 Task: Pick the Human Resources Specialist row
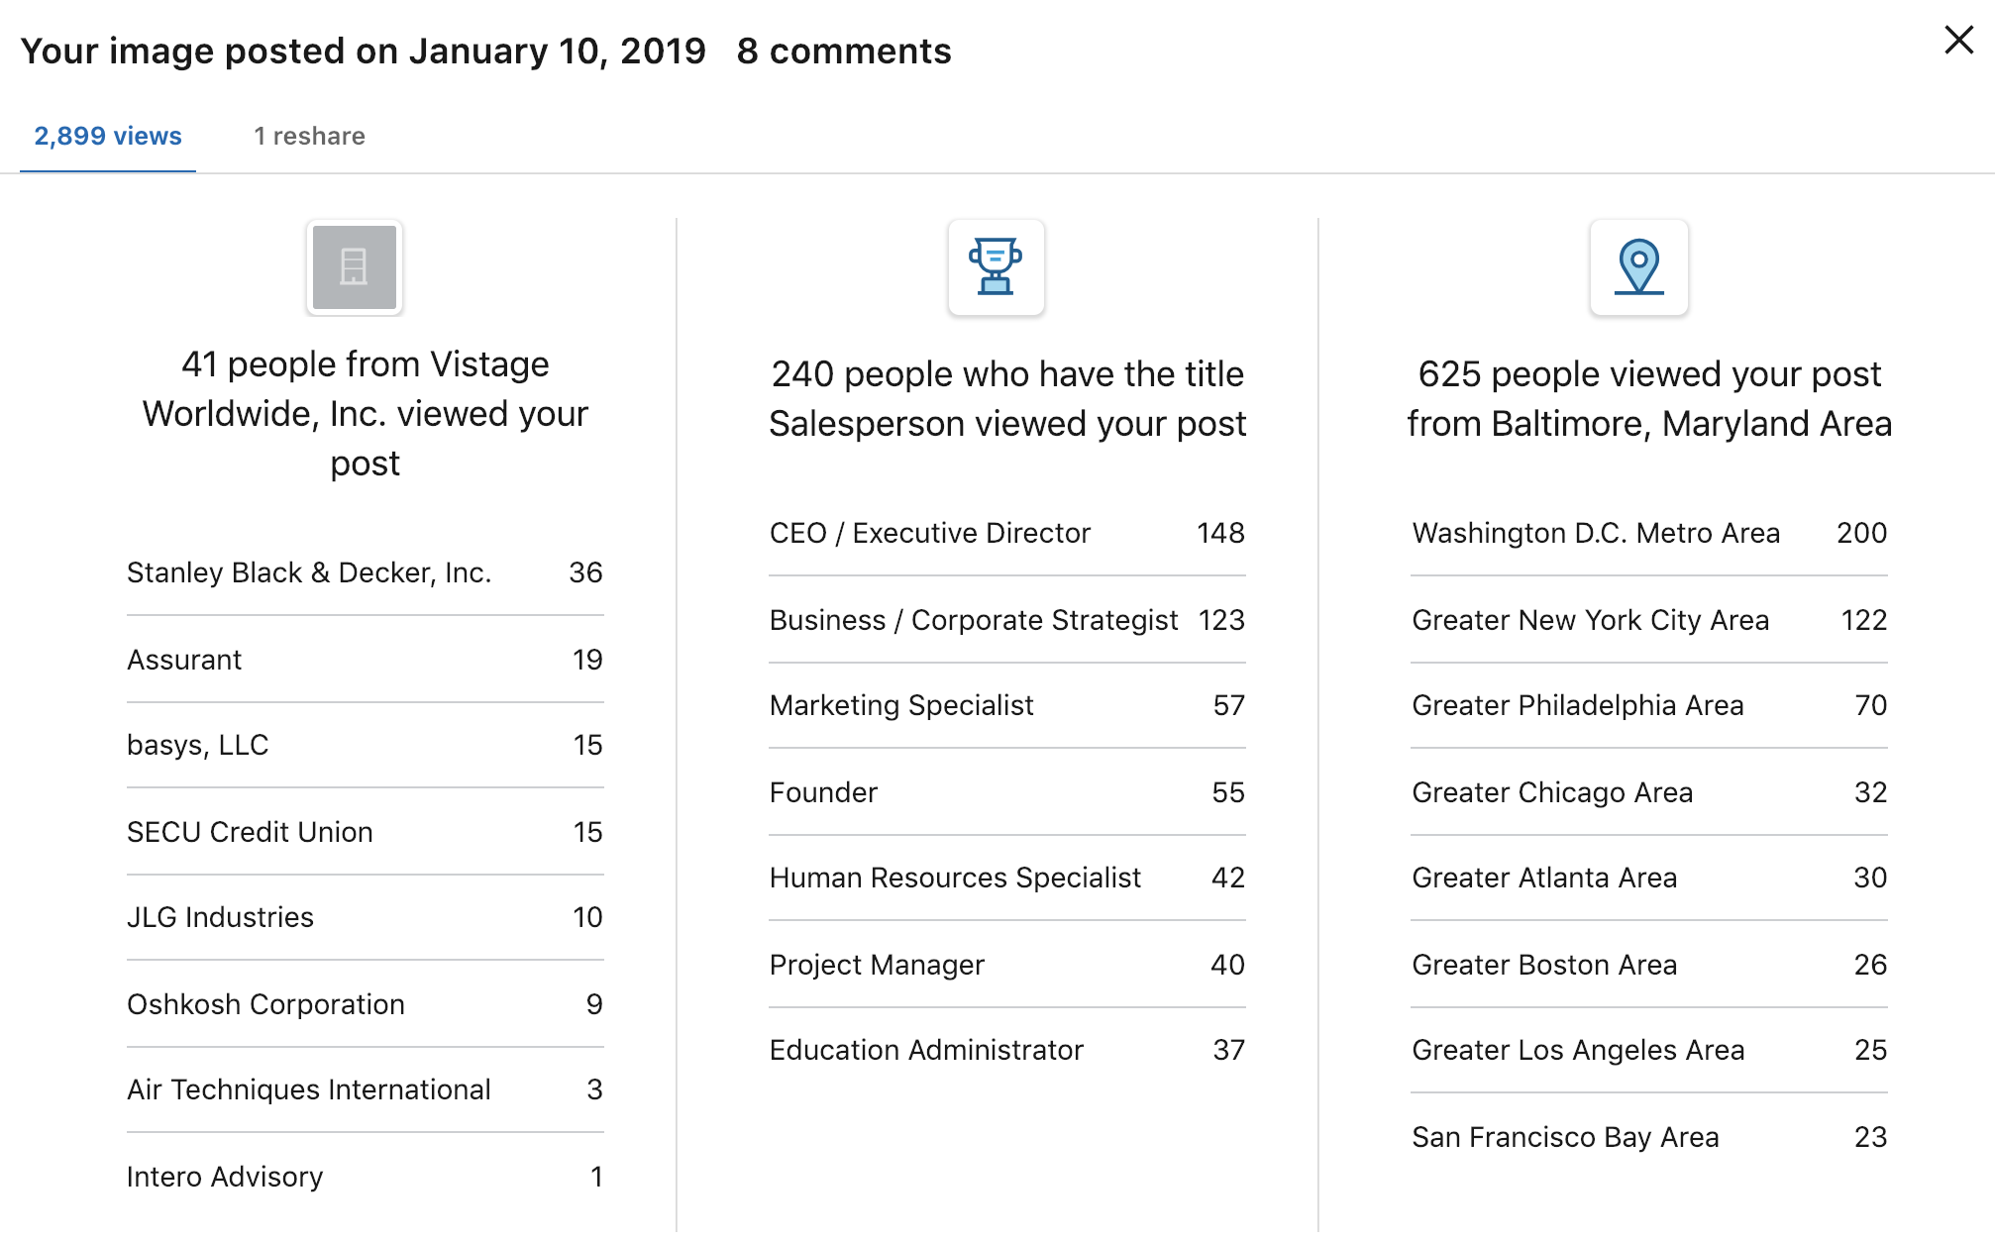point(1006,878)
